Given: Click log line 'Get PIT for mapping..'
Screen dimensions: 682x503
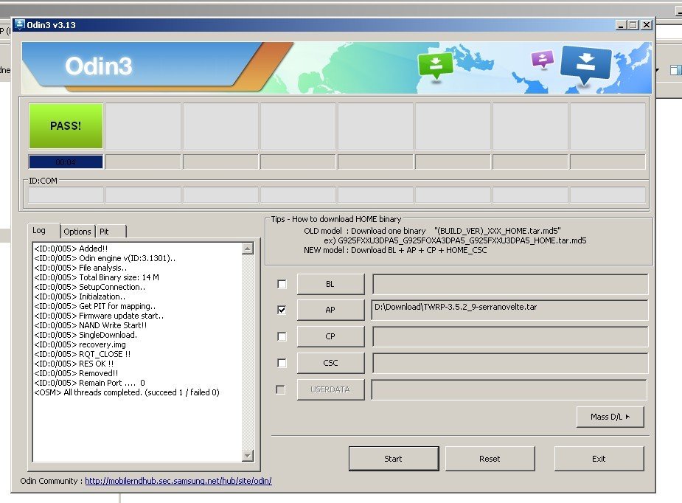Looking at the screenshot, I should click(95, 306).
